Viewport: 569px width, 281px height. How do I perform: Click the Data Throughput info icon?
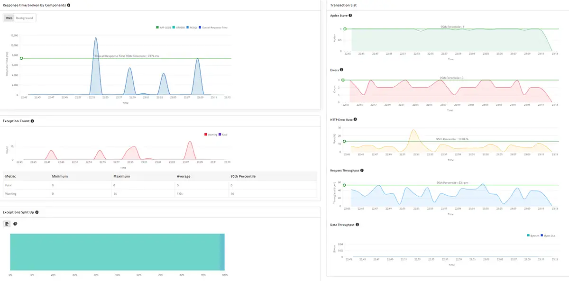(x=358, y=224)
